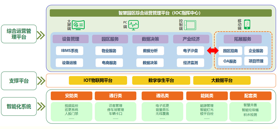Click the 电子巡更 text
Viewport: 278px width, 129px height.
162,106
